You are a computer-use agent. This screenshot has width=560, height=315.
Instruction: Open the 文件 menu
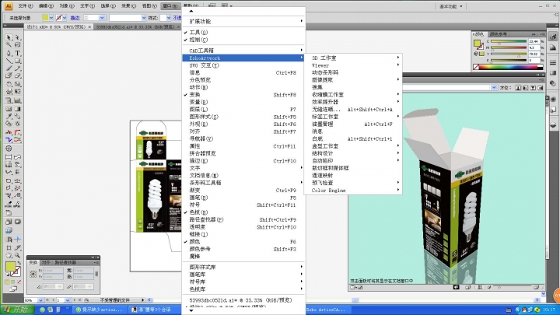(26, 5)
